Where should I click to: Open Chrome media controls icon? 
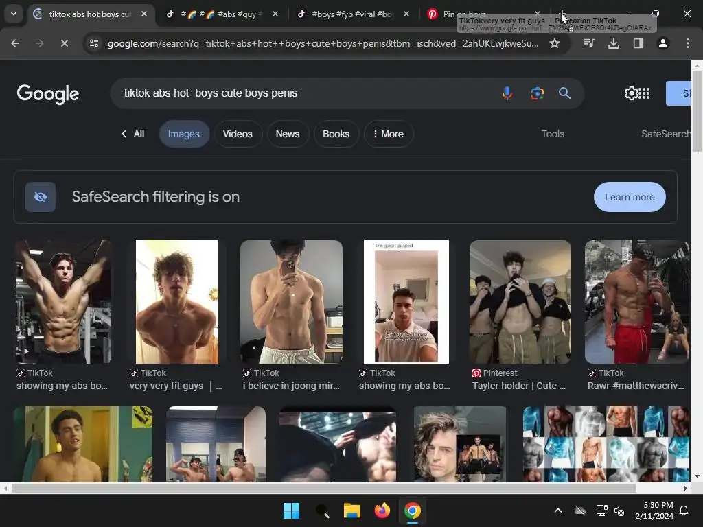tap(589, 43)
